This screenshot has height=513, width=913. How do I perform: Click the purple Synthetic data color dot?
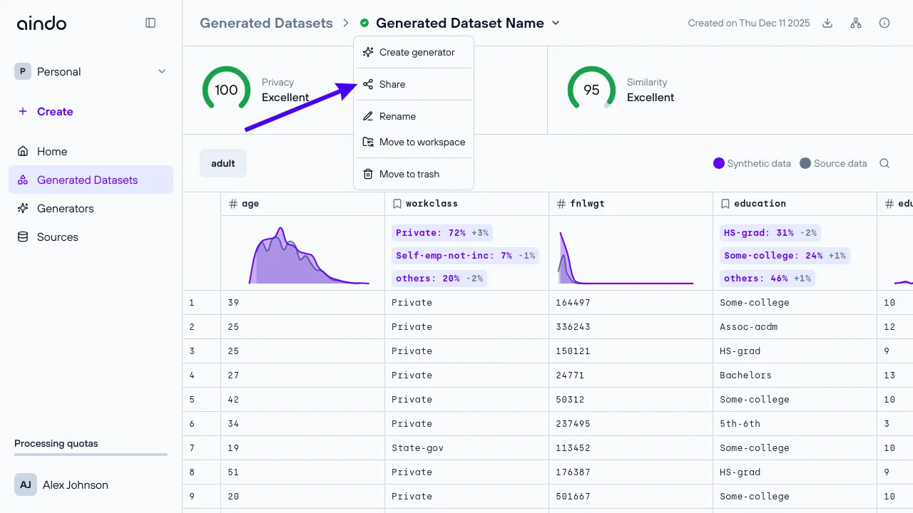pyautogui.click(x=719, y=163)
